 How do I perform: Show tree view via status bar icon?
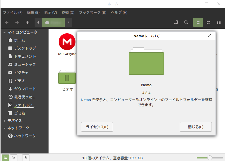[x=14, y=158]
